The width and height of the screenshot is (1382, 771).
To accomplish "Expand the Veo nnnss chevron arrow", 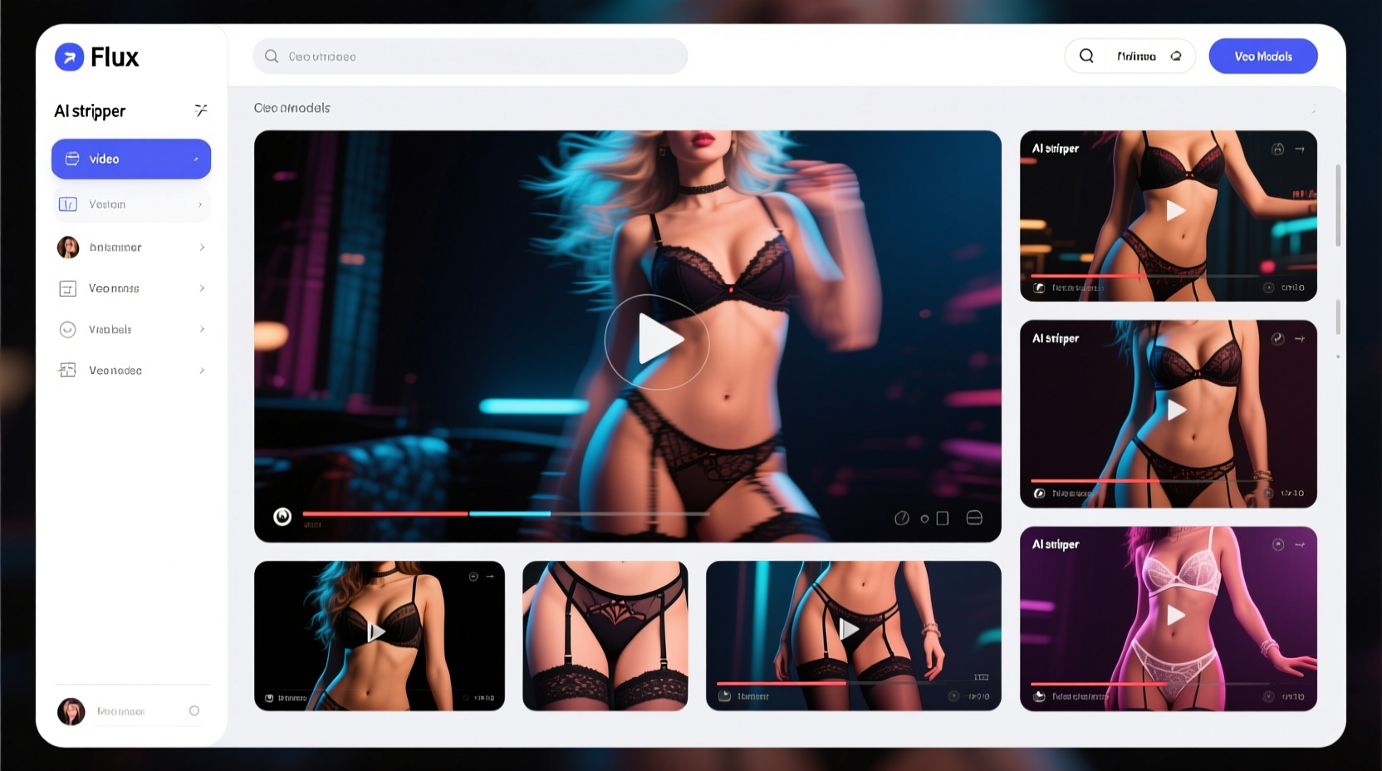I will (x=202, y=288).
